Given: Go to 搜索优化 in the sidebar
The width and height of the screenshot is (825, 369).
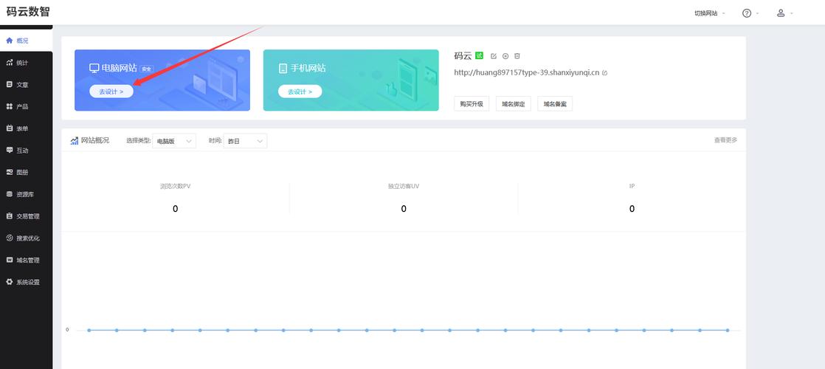Looking at the screenshot, I should 27,238.
